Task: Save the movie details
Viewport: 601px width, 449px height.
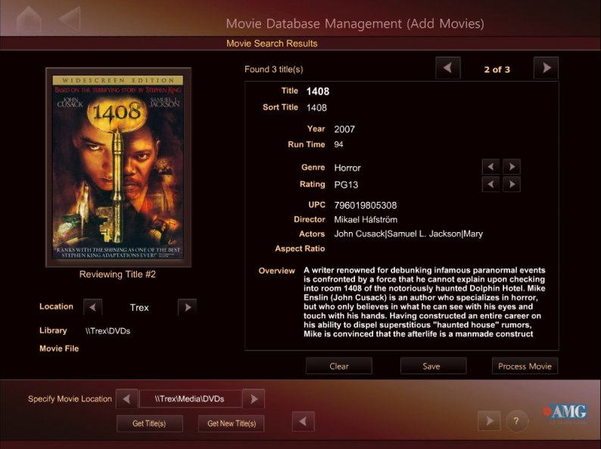Action: click(x=433, y=366)
